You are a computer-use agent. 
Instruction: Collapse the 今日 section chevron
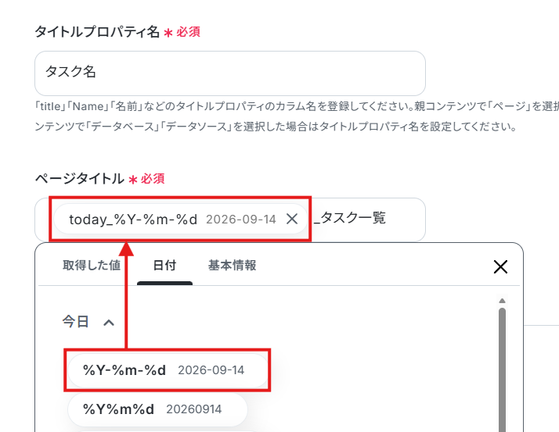coord(109,323)
